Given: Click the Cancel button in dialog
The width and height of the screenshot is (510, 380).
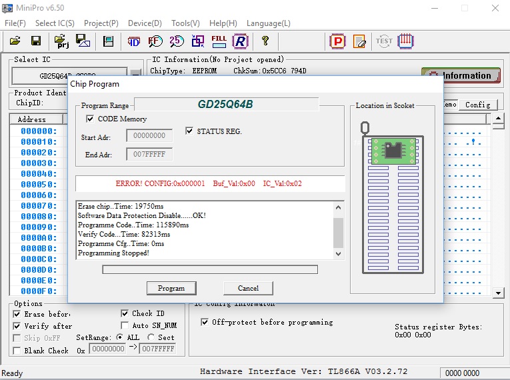Looking at the screenshot, I should point(248,288).
